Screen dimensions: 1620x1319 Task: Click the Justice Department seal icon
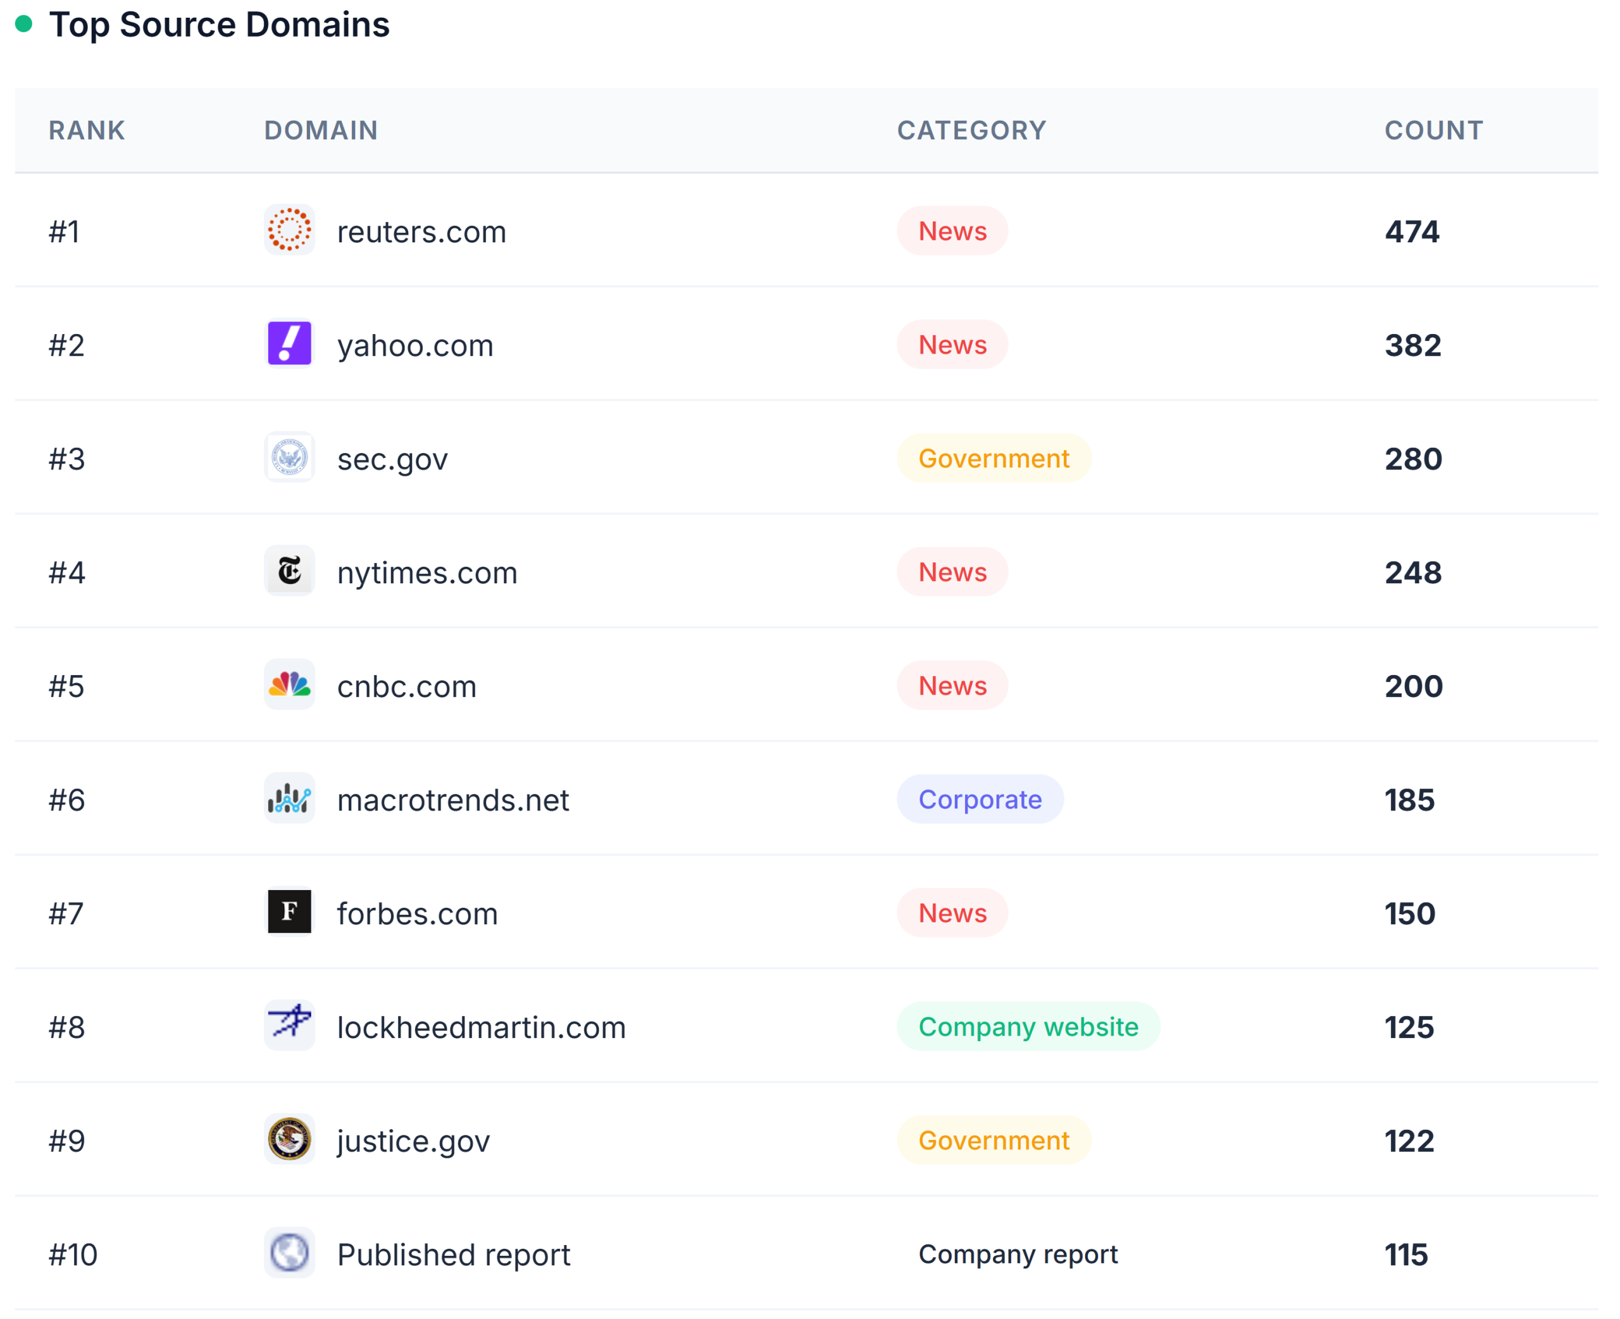[x=289, y=1141]
